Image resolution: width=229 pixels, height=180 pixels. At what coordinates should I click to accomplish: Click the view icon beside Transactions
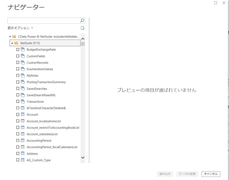pyautogui.click(x=23, y=101)
